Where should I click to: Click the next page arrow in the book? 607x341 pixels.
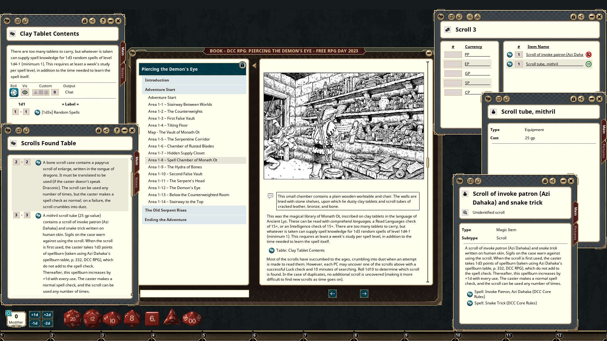click(x=364, y=294)
